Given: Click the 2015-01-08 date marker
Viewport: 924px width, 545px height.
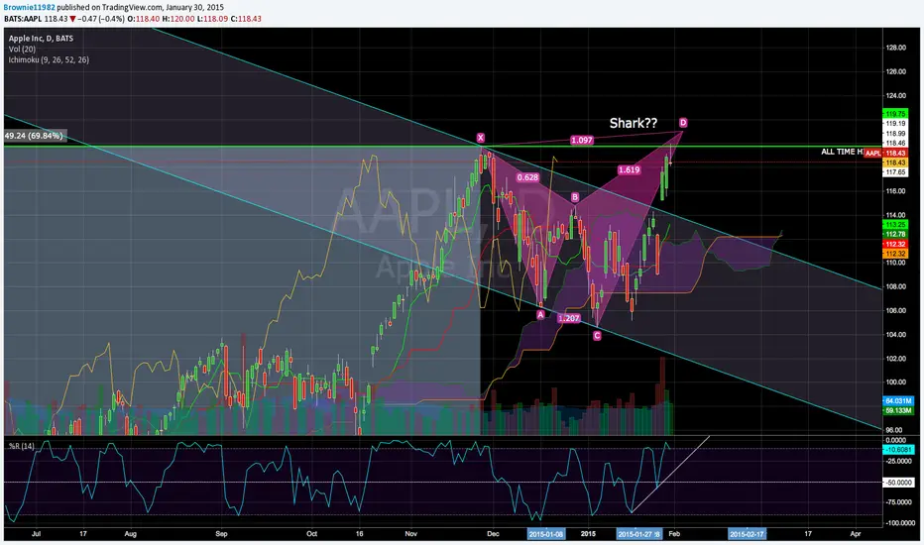Looking at the screenshot, I should pos(545,534).
